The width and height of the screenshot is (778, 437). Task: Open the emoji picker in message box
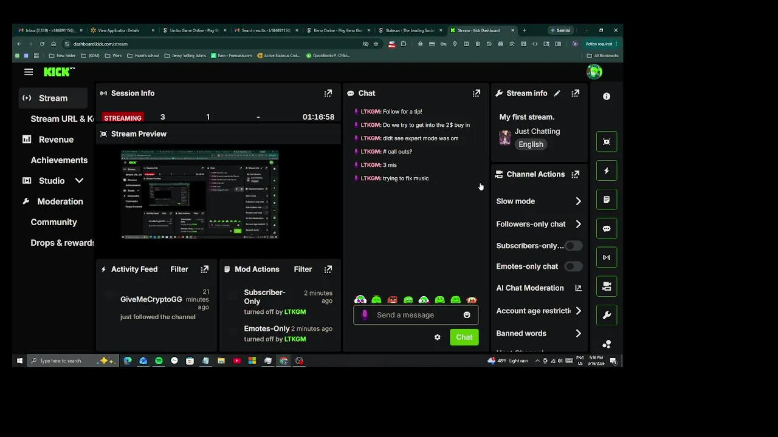click(467, 315)
